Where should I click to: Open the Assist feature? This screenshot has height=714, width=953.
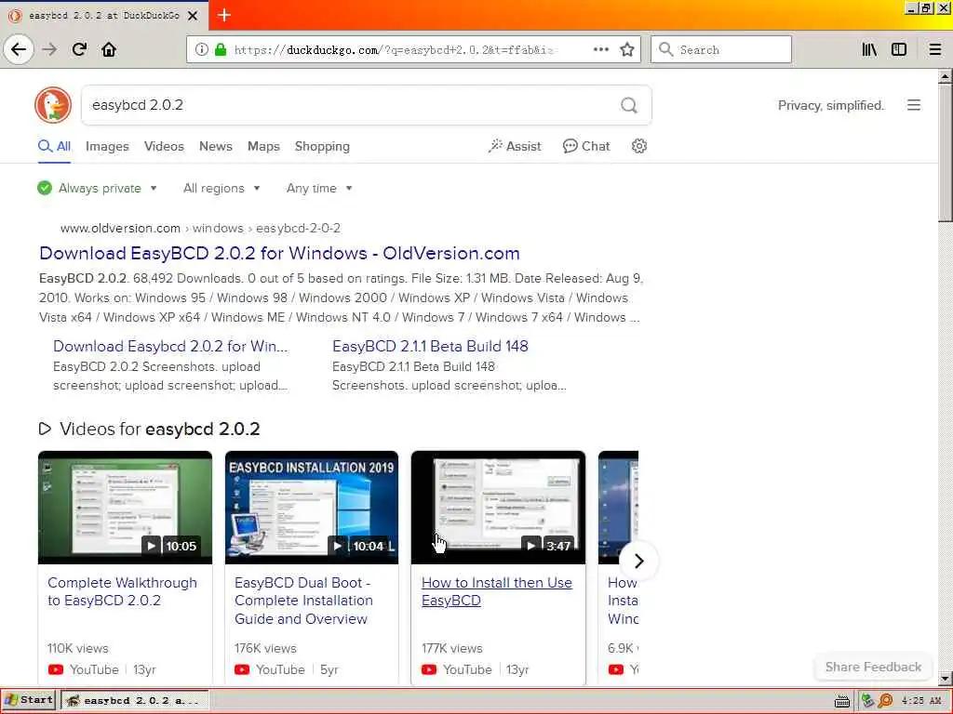click(514, 146)
